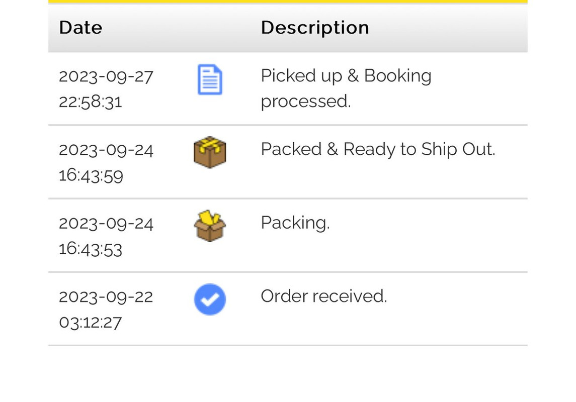The image size is (576, 402).
Task: Click the 2023-09-22 date entry
Action: pyautogui.click(x=106, y=296)
